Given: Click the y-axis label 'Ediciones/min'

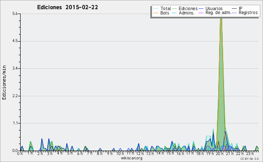Looking at the screenshot, I should point(4,82).
